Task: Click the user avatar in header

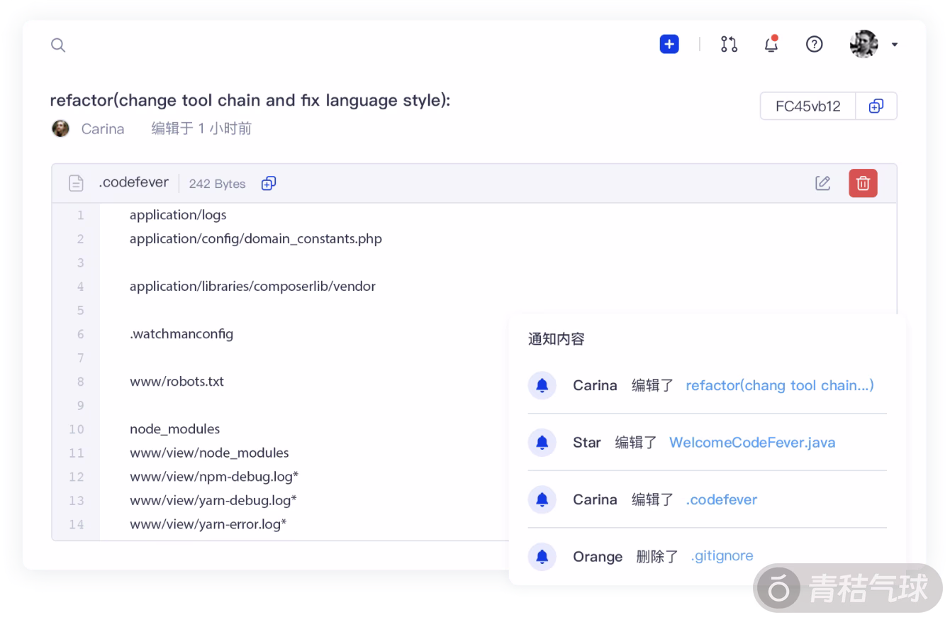Action: [864, 44]
